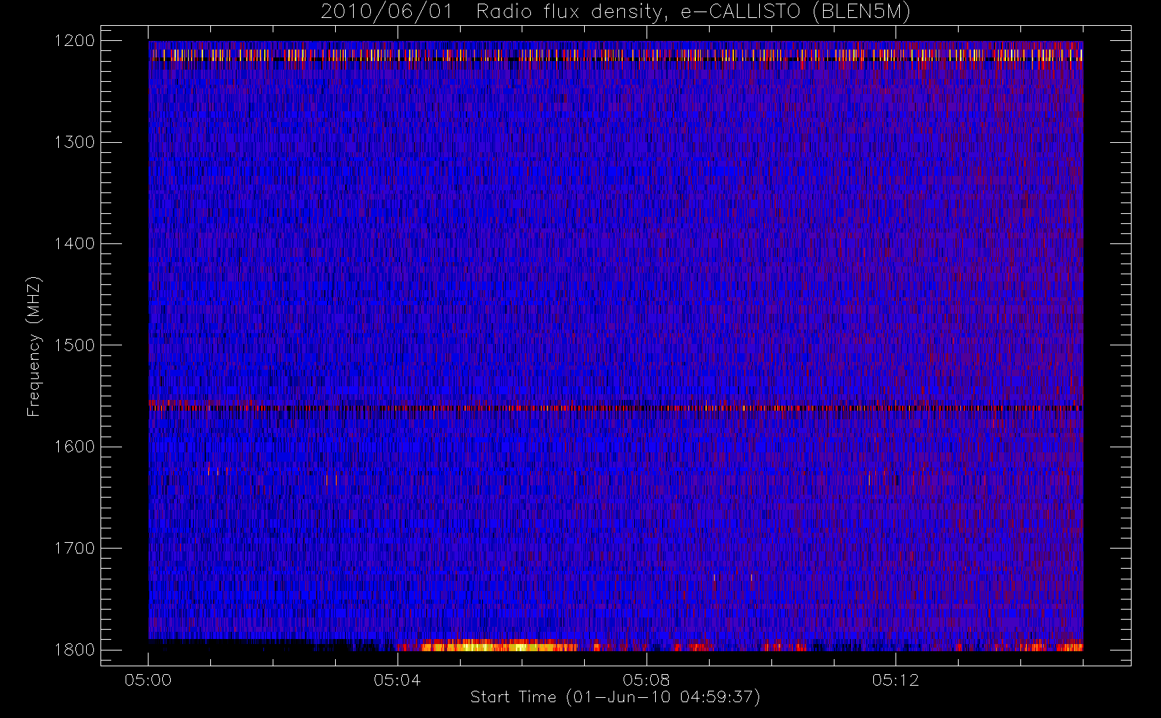The width and height of the screenshot is (1161, 718).
Task: Select the Frequency (MHZ) axis label
Action: [x=33, y=346]
